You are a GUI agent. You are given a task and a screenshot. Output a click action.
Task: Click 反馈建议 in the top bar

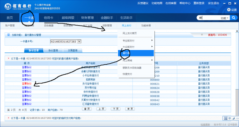(x=143, y=3)
